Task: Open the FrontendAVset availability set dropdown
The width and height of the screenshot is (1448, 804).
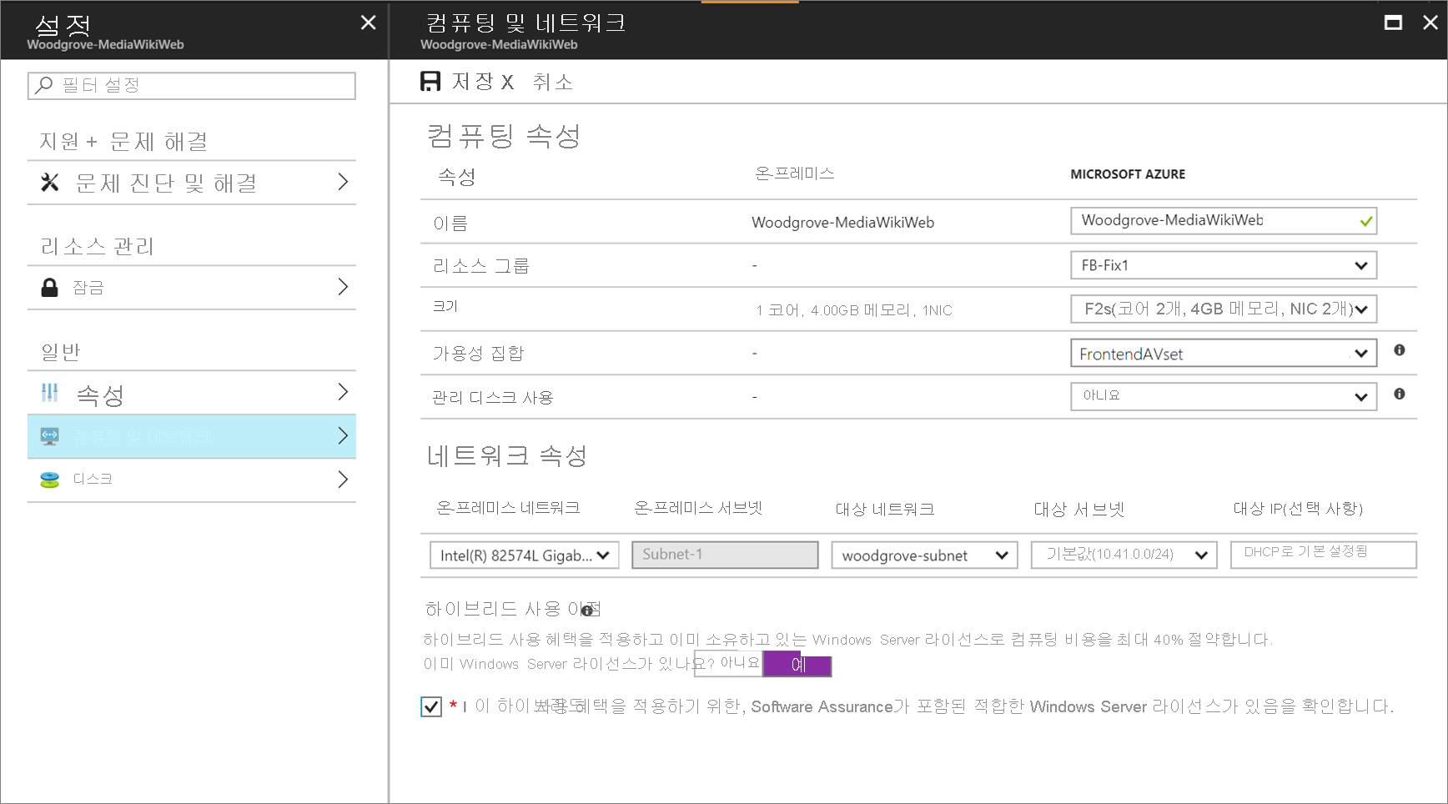Action: click(1224, 353)
